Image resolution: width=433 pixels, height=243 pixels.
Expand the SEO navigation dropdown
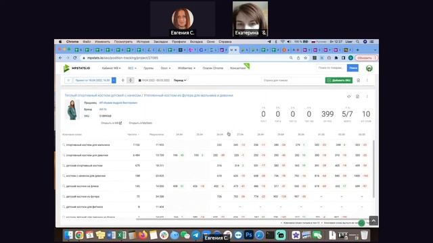[132, 68]
